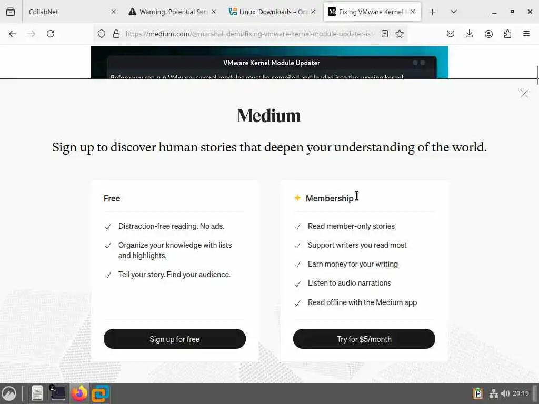The height and width of the screenshot is (404, 539).
Task: Reload the current Medium page
Action: [x=51, y=34]
